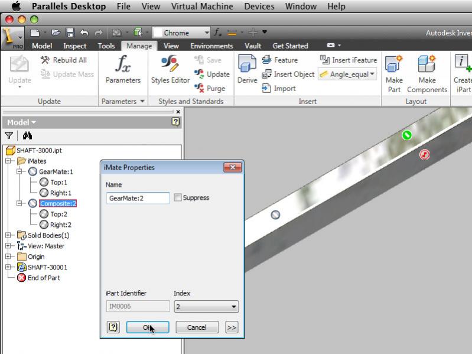Switch to the Model ribbon tab

(x=42, y=46)
